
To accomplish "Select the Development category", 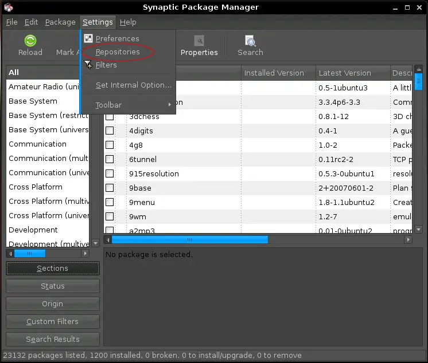I will 48,230.
